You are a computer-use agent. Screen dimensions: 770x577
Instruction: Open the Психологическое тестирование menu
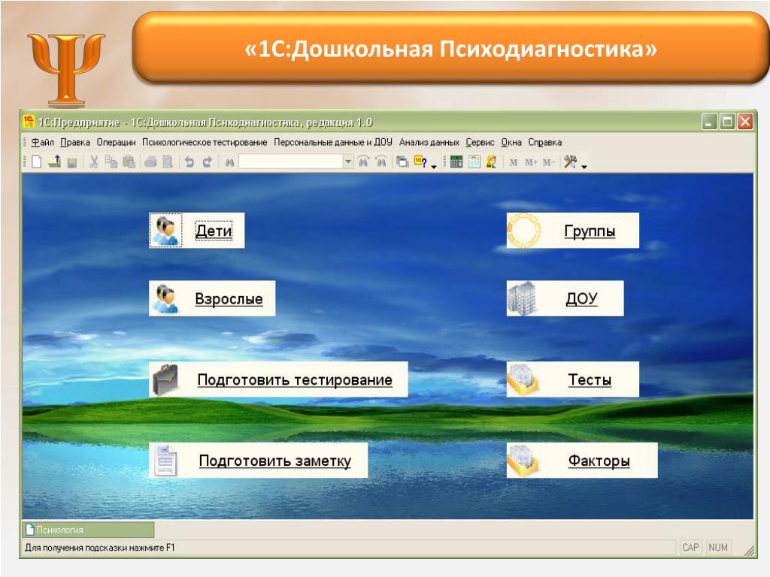coord(205,142)
